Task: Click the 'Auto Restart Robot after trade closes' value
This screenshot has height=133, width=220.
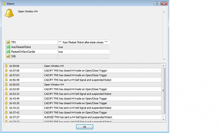Action: point(83,42)
